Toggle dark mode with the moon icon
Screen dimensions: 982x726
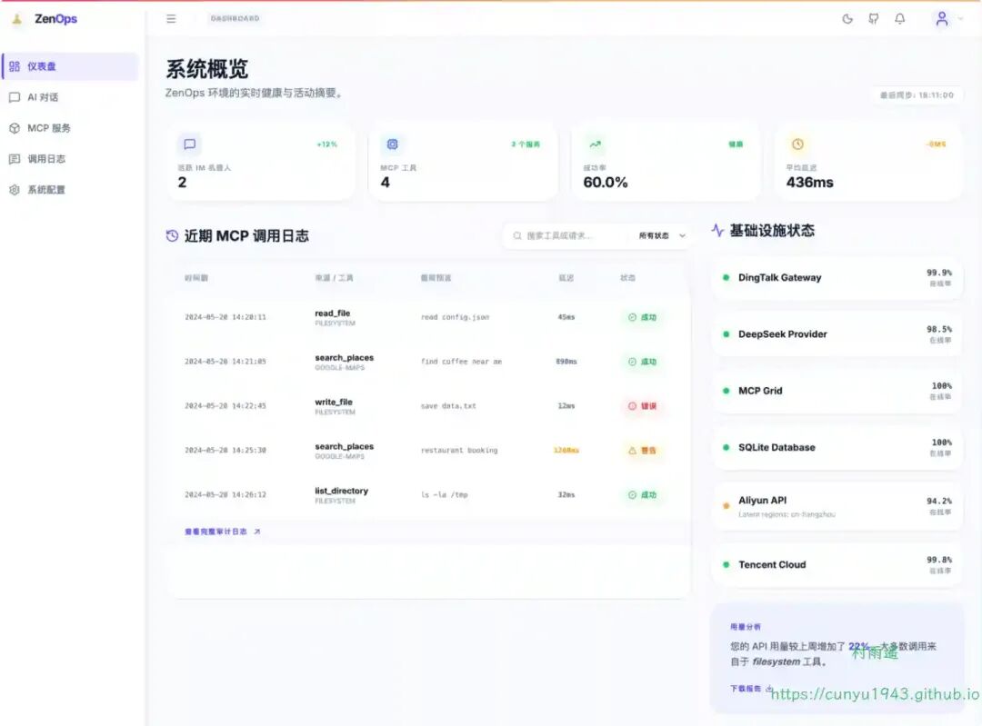847,17
